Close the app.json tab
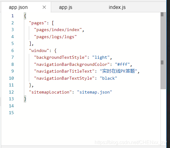Viewport: 170px width, 148px height. tap(44, 7)
